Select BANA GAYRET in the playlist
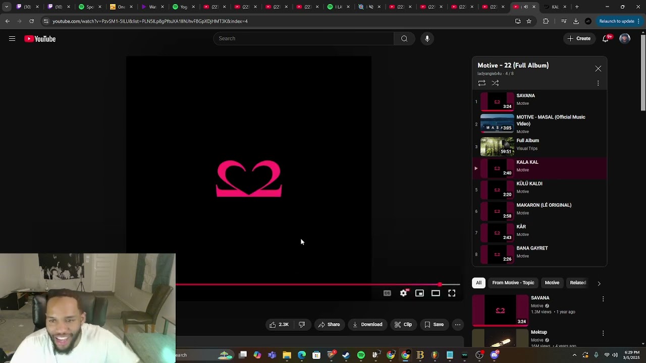This screenshot has height=363, width=646. pos(539,254)
